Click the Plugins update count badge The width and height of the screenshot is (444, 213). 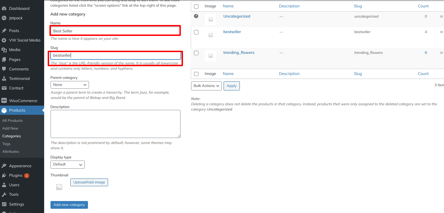pyautogui.click(x=26, y=175)
